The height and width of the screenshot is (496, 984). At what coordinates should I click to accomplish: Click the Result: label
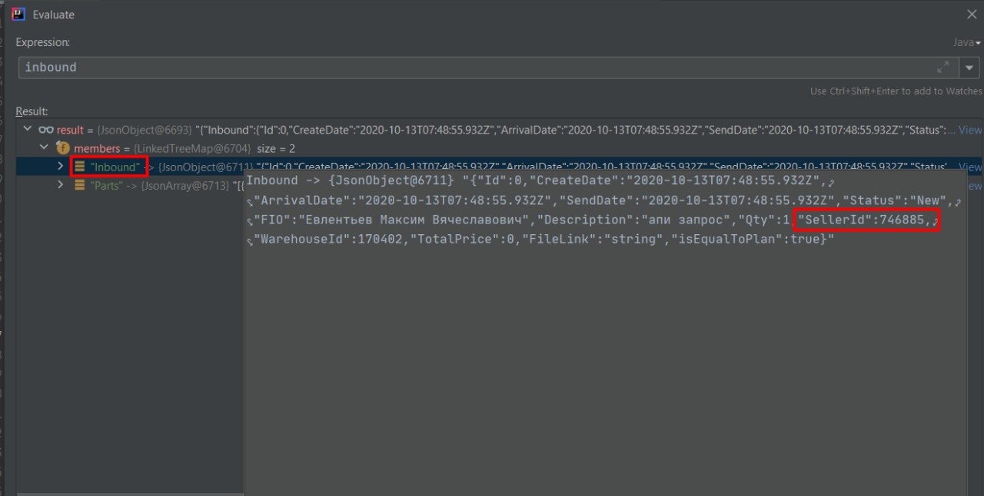[x=32, y=111]
